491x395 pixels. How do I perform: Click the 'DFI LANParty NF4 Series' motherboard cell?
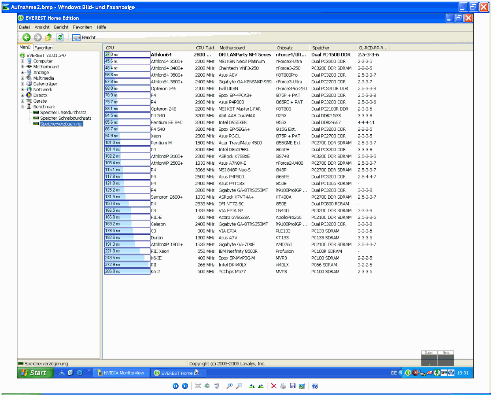(245, 55)
